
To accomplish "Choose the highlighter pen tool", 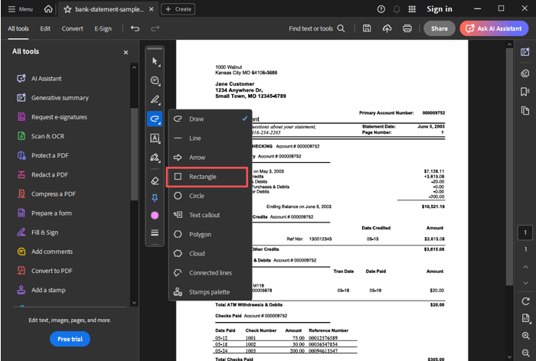I will coord(155,99).
